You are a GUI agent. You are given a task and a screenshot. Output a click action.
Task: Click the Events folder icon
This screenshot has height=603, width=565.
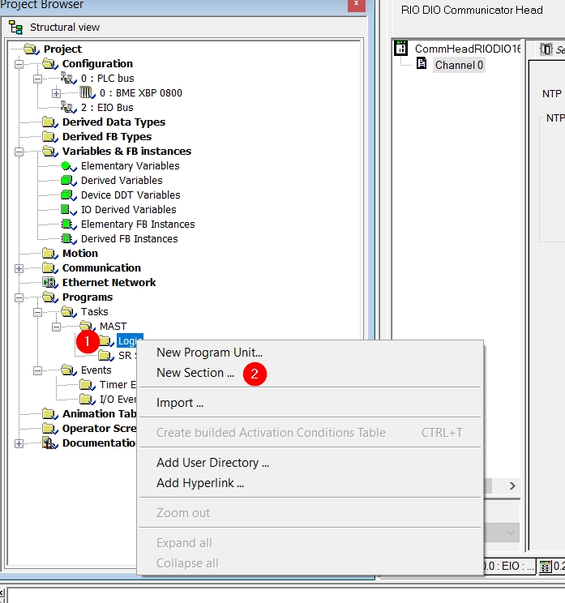point(69,370)
